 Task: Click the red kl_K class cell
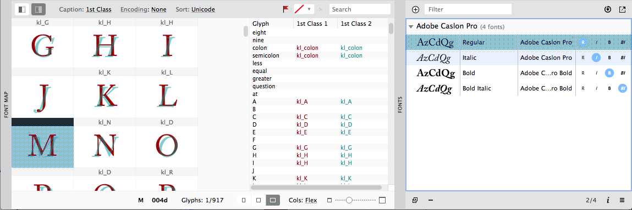(x=303, y=178)
